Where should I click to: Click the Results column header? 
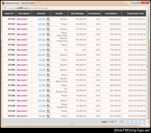[x=59, y=13]
